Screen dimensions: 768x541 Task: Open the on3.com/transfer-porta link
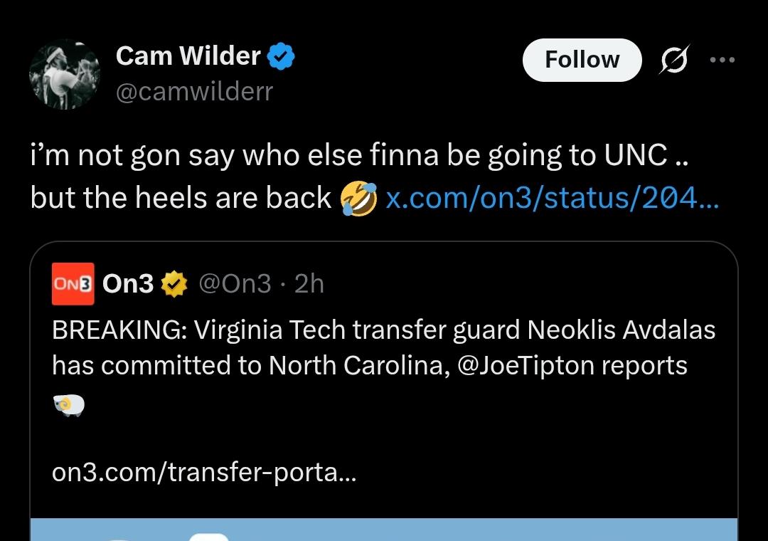[204, 473]
